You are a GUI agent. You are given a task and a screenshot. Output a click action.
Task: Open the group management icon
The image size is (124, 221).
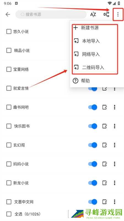pyautogui.click(x=106, y=14)
